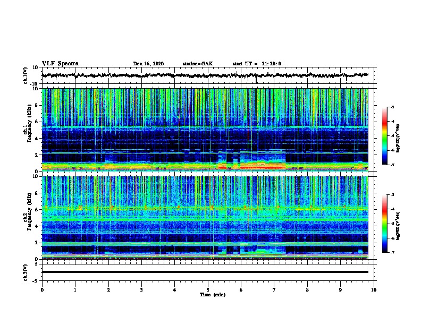The height and width of the screenshot is (325, 421).
Task: Click the 'start UT = 21:20:0' label
Action: tap(257, 64)
